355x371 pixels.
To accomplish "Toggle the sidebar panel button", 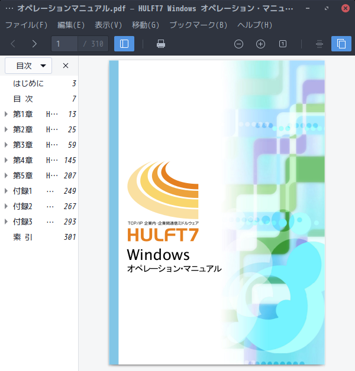I will point(124,44).
